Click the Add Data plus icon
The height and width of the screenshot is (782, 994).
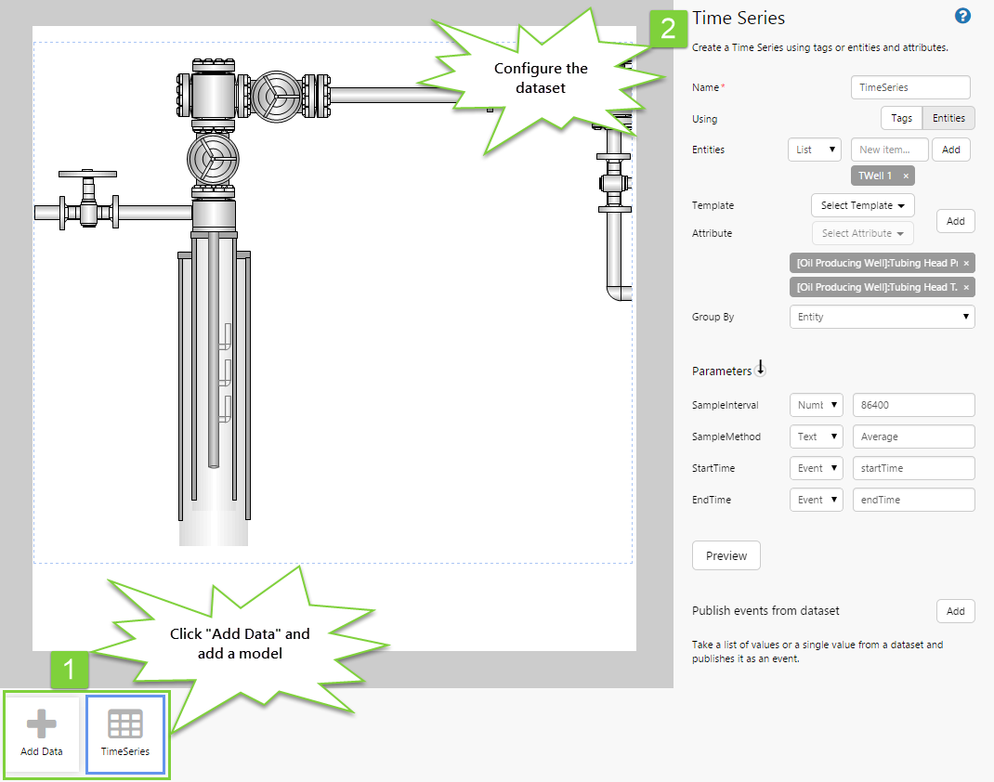[42, 724]
